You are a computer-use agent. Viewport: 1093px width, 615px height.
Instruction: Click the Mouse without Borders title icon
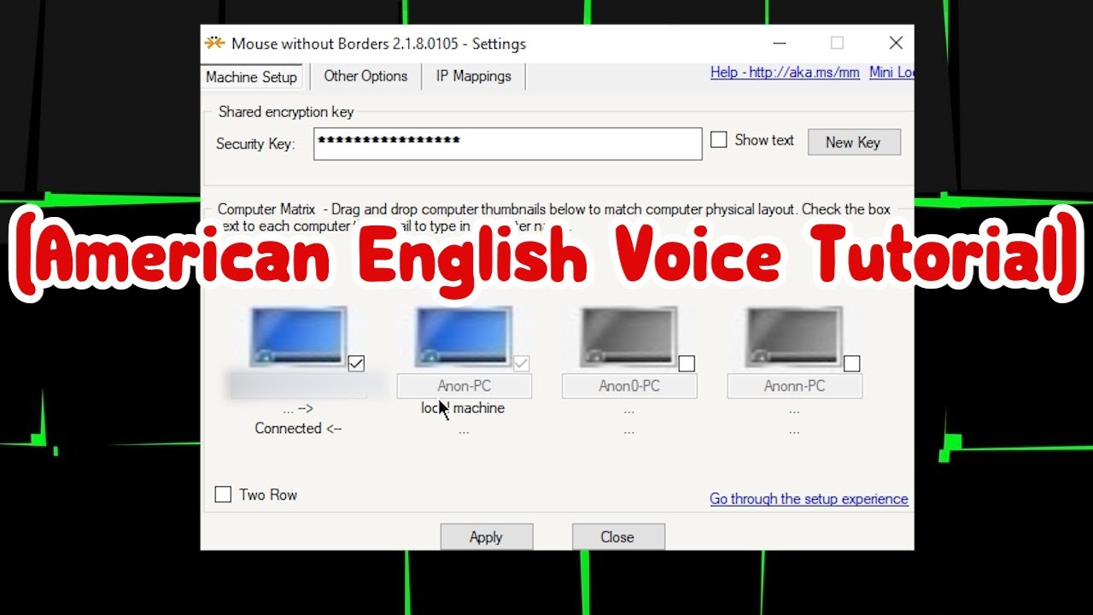click(214, 43)
